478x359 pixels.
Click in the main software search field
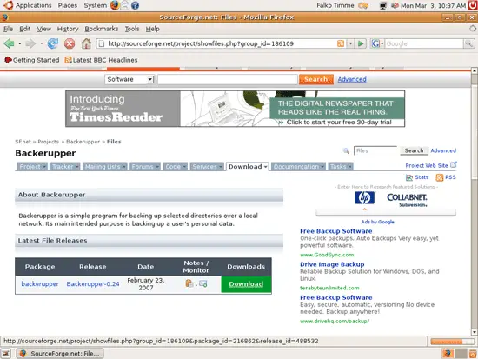pyautogui.click(x=228, y=79)
